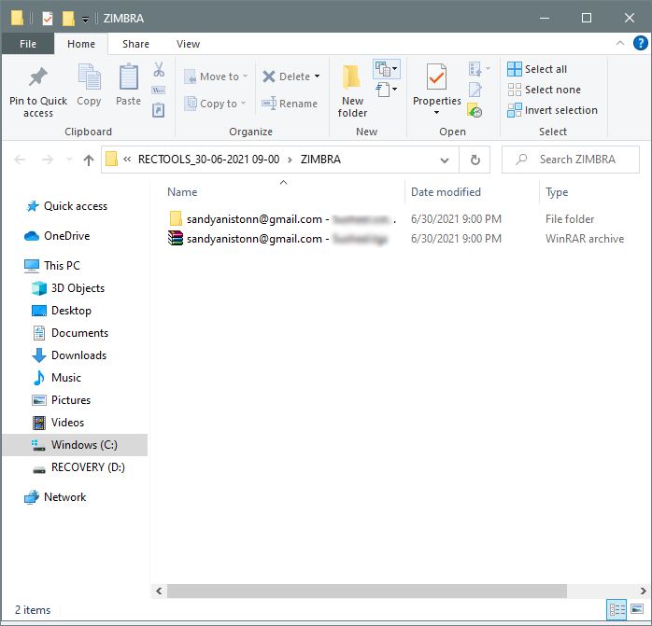Screen dimensions: 652x626
Task: Switch to the Share ribbon tab
Action: coord(135,44)
